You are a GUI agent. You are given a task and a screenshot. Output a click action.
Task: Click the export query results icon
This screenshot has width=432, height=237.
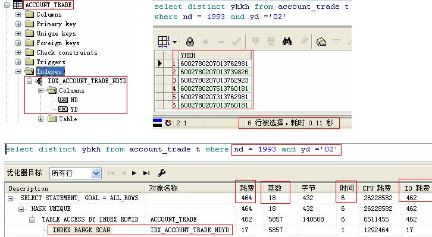pyautogui.click(x=321, y=42)
